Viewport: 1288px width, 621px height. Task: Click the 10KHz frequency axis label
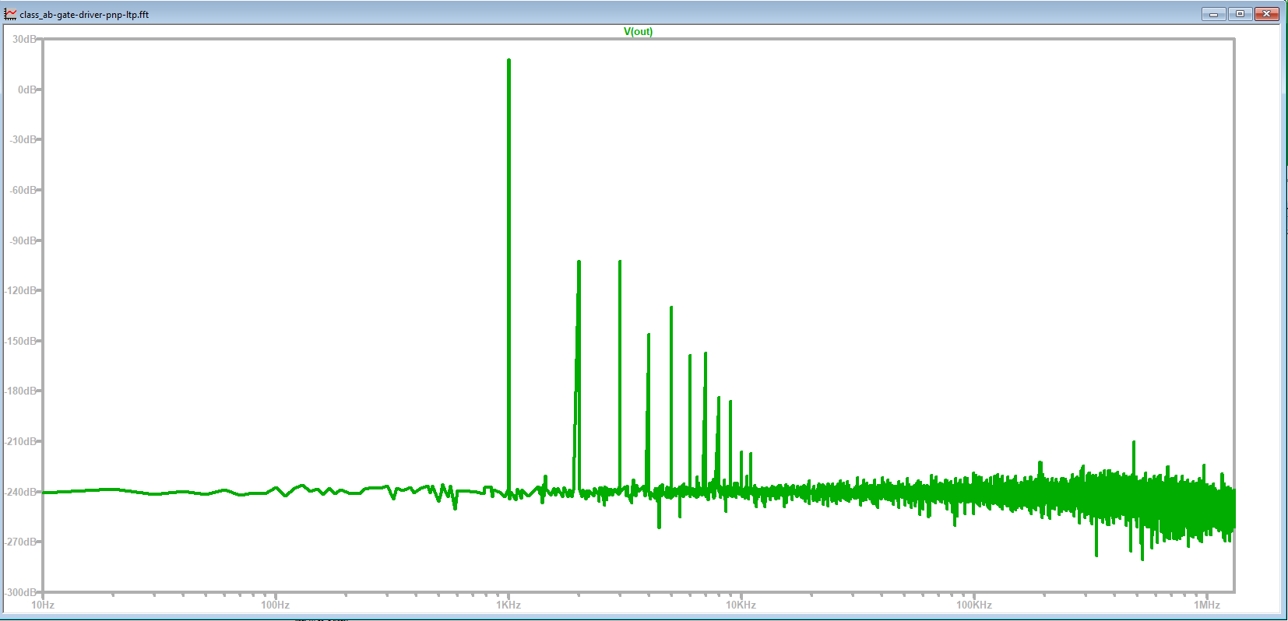[x=741, y=605]
